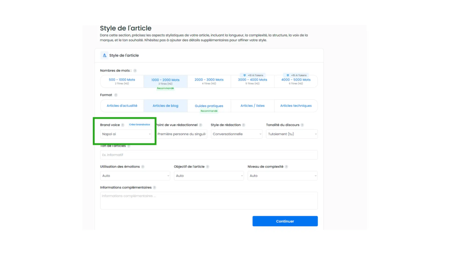Image resolution: width=449 pixels, height=253 pixels.
Task: Select the 500 - 1000 Mots option
Action: pyautogui.click(x=122, y=81)
